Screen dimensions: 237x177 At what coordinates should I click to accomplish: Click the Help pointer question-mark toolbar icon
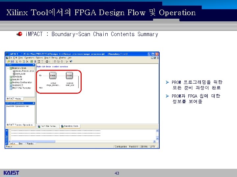point(71,61)
